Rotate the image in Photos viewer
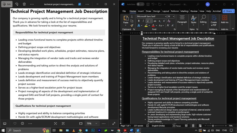The image size is (237, 133). click(17, 4)
